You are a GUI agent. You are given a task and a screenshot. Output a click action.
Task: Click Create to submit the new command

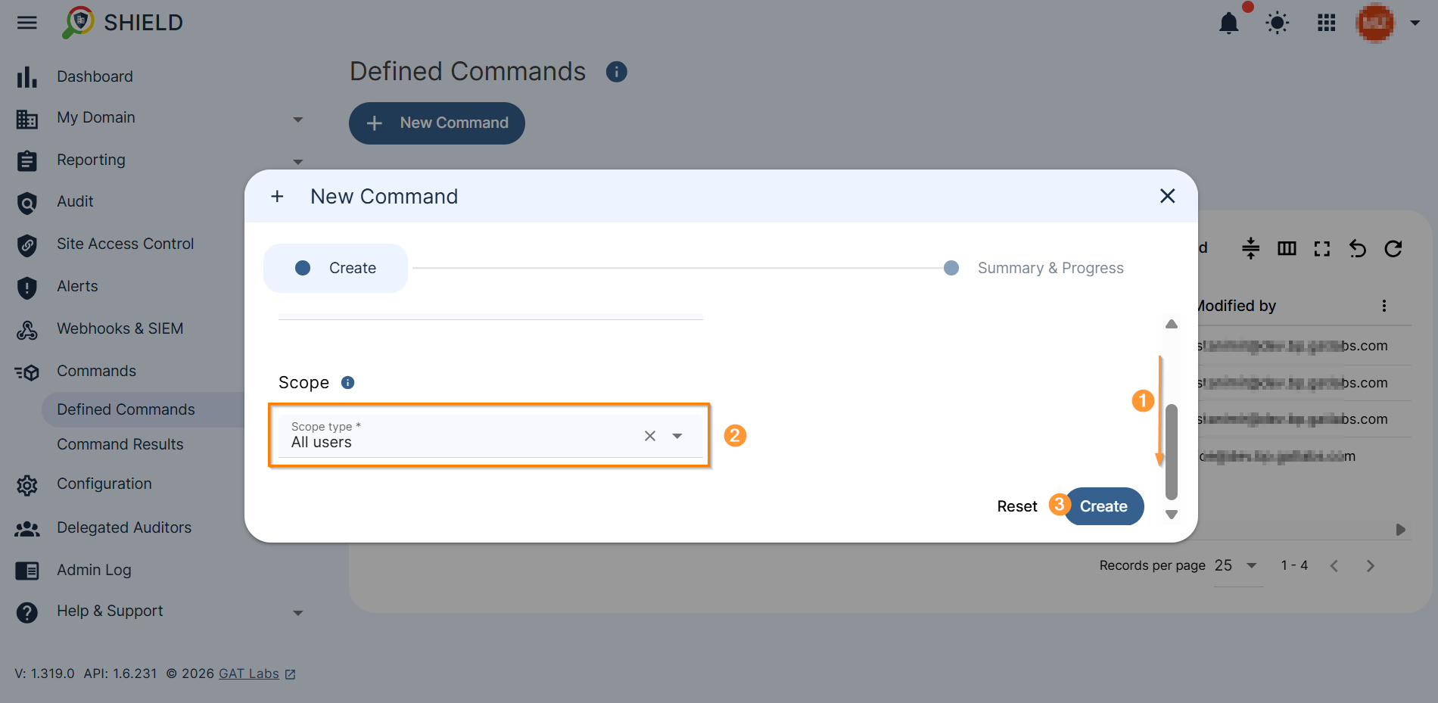pyautogui.click(x=1103, y=506)
